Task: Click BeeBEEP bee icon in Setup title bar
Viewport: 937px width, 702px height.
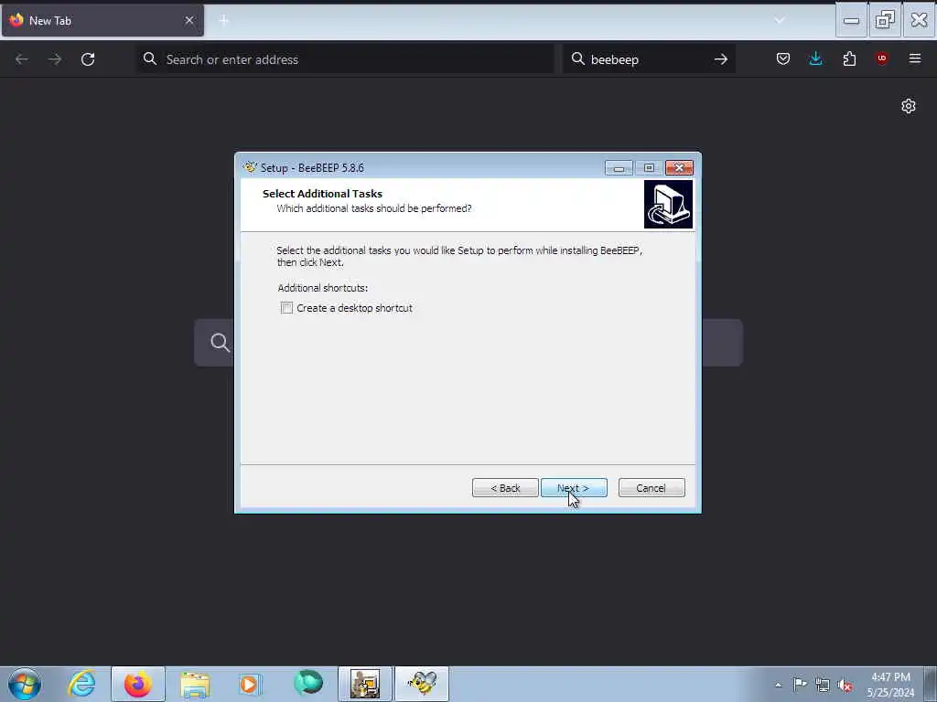Action: tap(250, 167)
